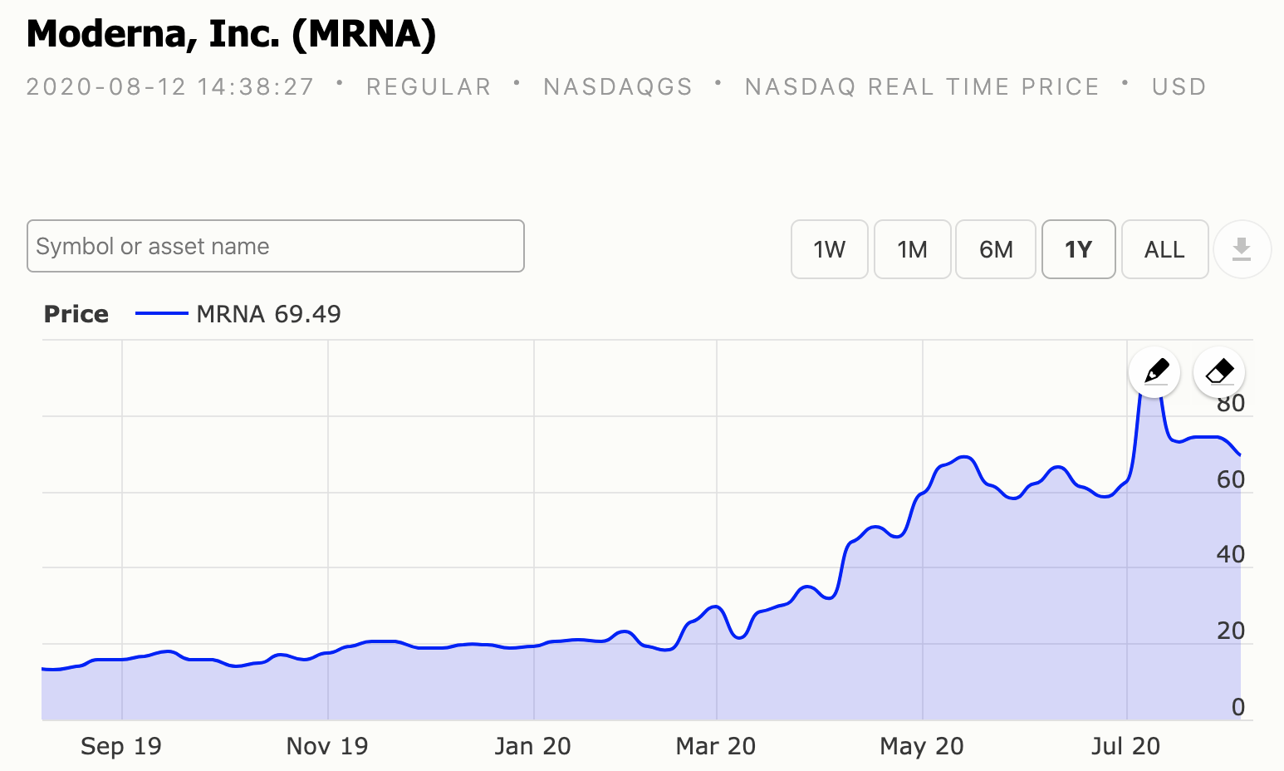
Task: Switch range to 1M
Action: [912, 249]
